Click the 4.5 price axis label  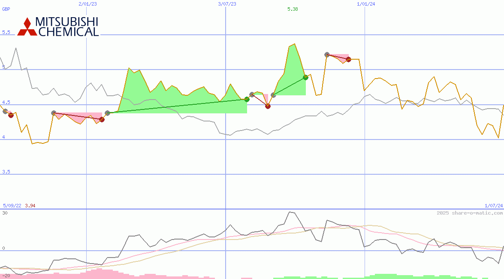[6, 102]
